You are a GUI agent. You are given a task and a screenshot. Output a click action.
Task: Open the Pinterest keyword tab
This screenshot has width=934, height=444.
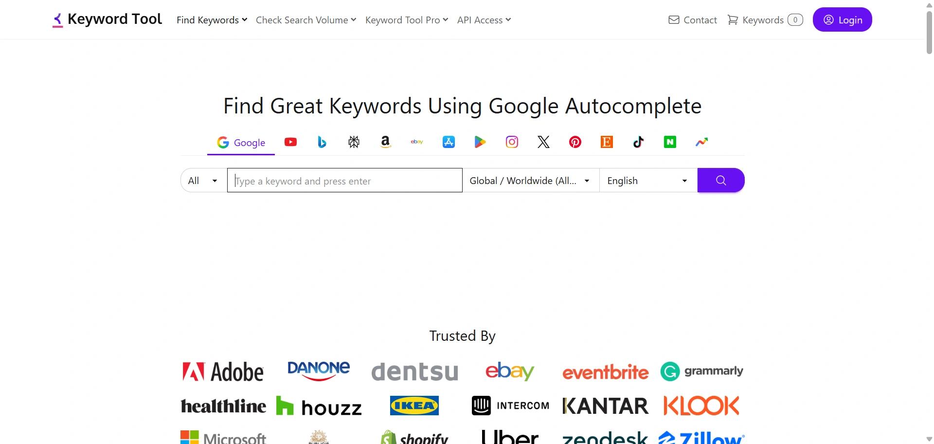click(575, 142)
